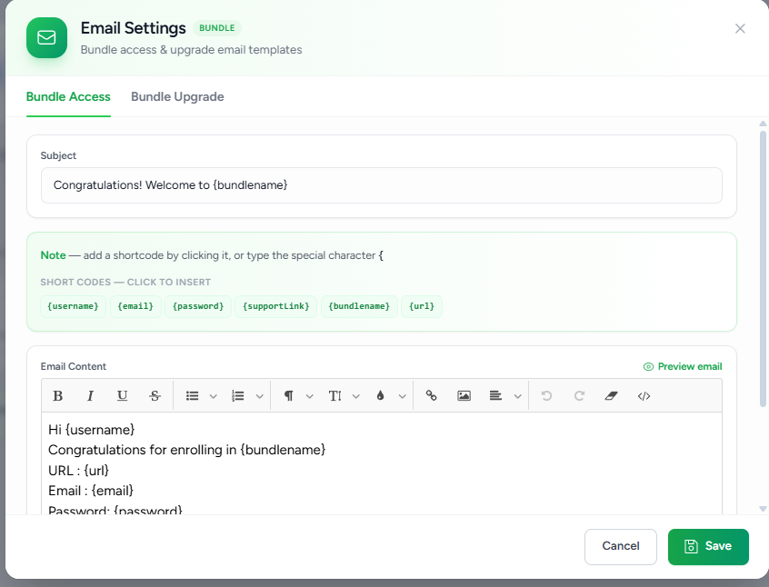Click the 'Congratulations for enrolling' line
The width and height of the screenshot is (769, 587).
186,450
